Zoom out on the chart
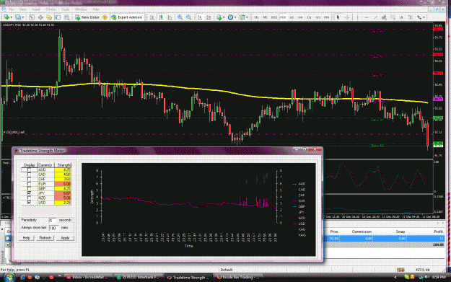451x282 pixels. [189, 17]
